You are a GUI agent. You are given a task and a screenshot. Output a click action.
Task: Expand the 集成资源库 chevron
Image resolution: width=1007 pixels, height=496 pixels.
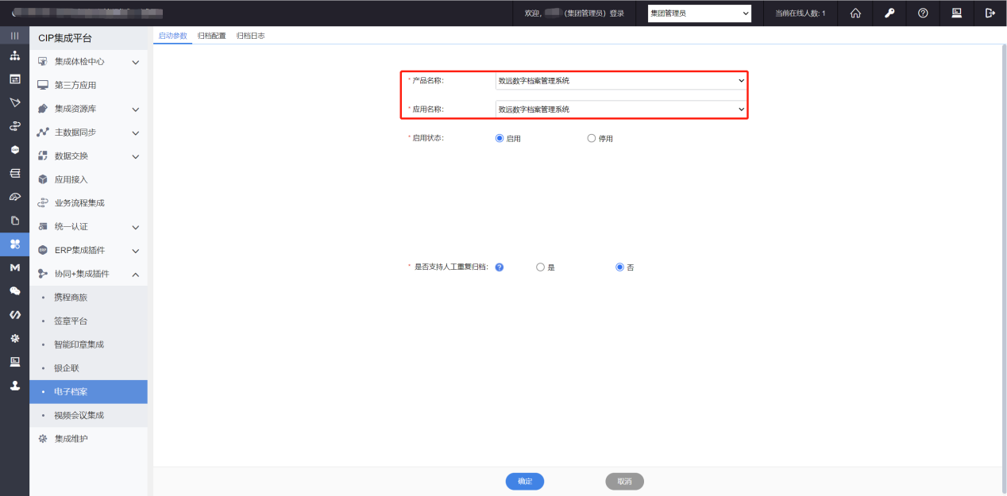click(136, 110)
